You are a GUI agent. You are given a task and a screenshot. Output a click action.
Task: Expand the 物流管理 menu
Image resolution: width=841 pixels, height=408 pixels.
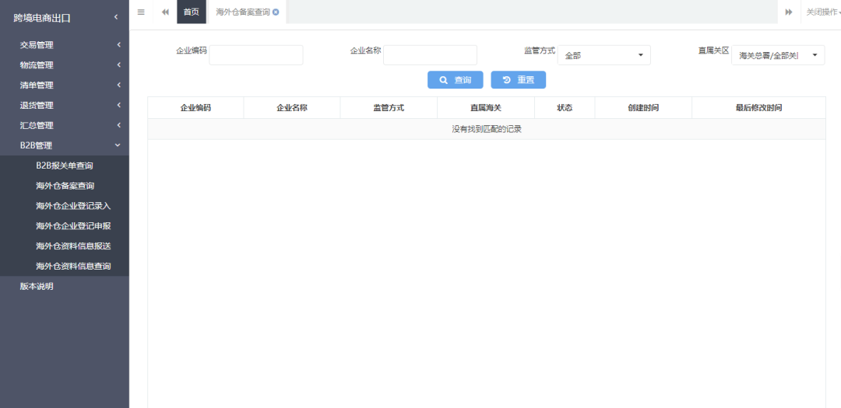(x=64, y=65)
